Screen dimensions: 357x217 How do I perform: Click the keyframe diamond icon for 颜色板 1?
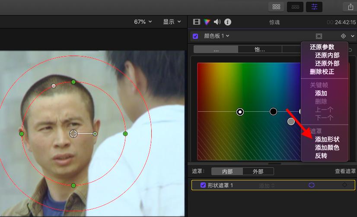tap(343, 36)
